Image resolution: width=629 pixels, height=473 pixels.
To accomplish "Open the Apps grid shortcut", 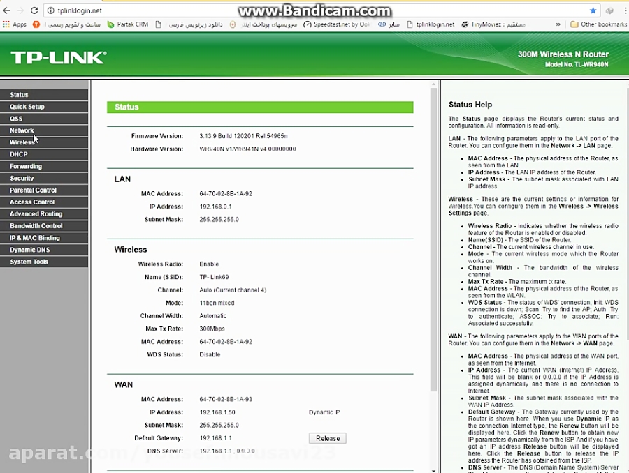I will (x=15, y=24).
